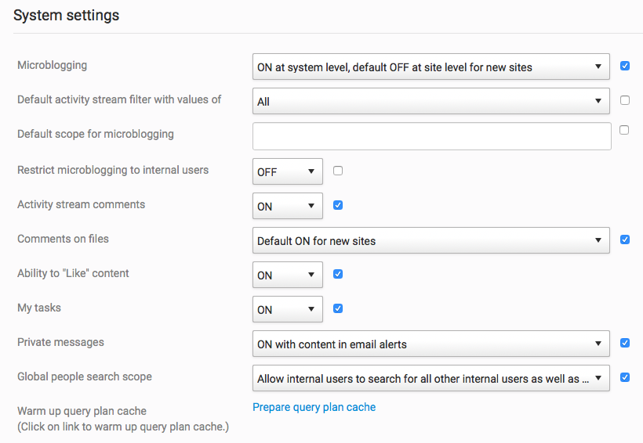This screenshot has height=443, width=643.
Task: Open the Ability to "Like" content dropdown
Action: tap(287, 275)
